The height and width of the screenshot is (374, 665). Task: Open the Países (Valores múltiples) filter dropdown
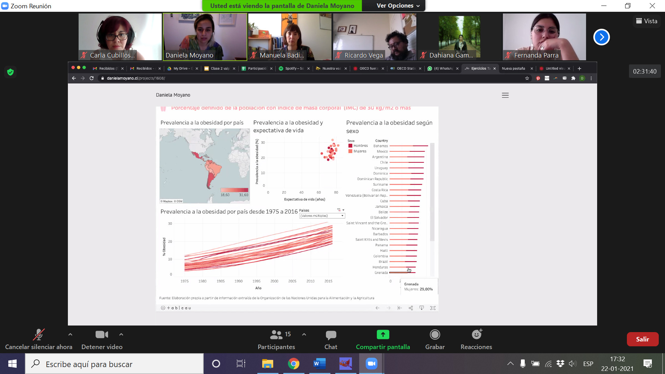(322, 216)
